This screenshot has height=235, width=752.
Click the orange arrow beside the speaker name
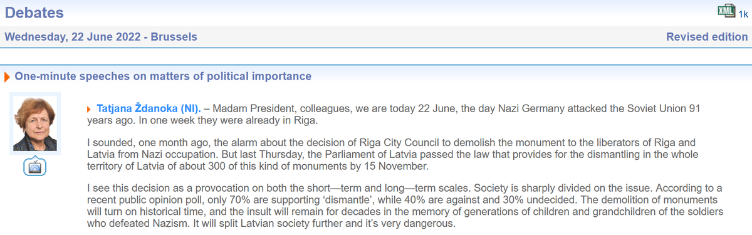coord(90,108)
